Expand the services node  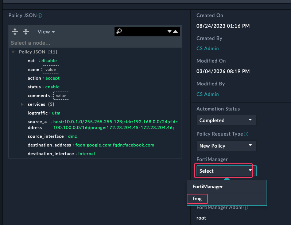tap(22, 104)
